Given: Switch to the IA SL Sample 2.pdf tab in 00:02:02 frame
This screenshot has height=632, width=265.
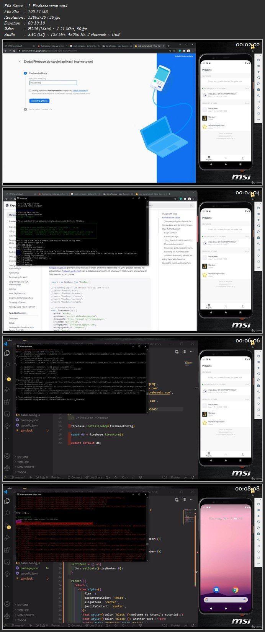Looking at the screenshot, I should (x=19, y=46).
